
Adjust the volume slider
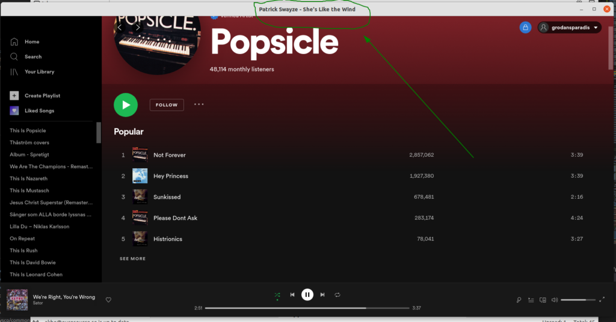577,300
